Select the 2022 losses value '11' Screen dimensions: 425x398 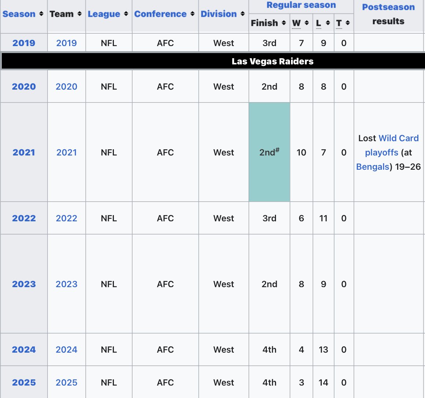tap(323, 218)
